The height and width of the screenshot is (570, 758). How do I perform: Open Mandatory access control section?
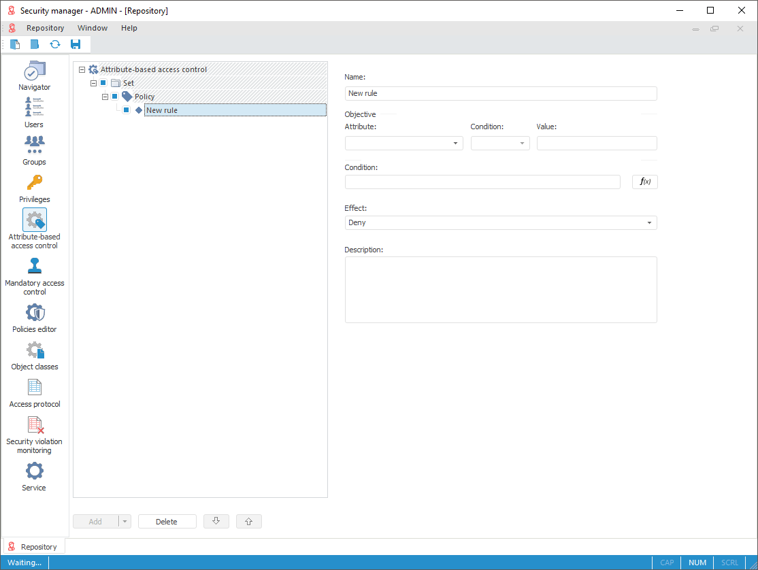click(34, 274)
